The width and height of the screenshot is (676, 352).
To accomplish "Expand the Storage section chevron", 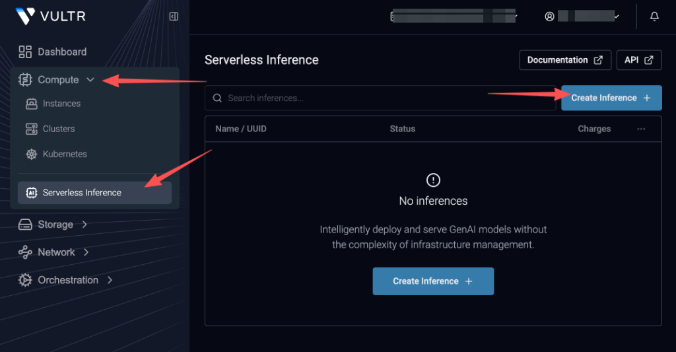I will point(84,225).
